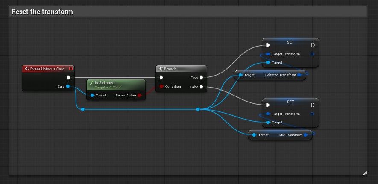This screenshot has width=378, height=184.
Task: Click the Is Selected Return Value pin
Action: (139, 95)
